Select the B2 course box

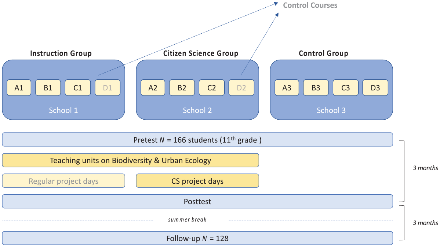tap(182, 87)
